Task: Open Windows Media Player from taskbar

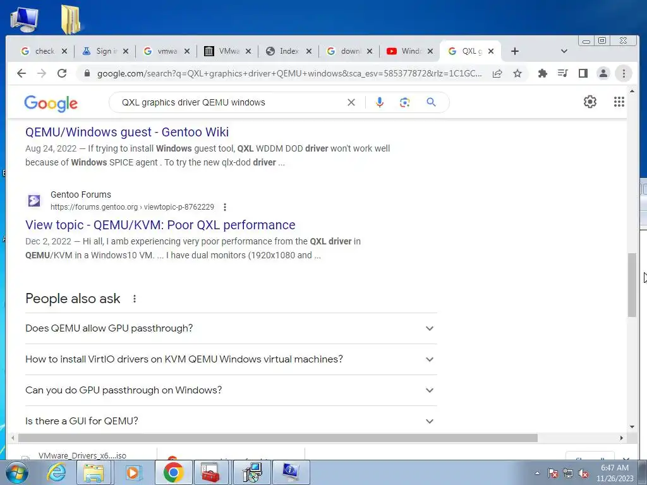Action: point(133,472)
